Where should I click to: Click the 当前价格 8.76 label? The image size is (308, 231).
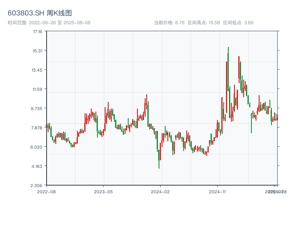[169, 23]
